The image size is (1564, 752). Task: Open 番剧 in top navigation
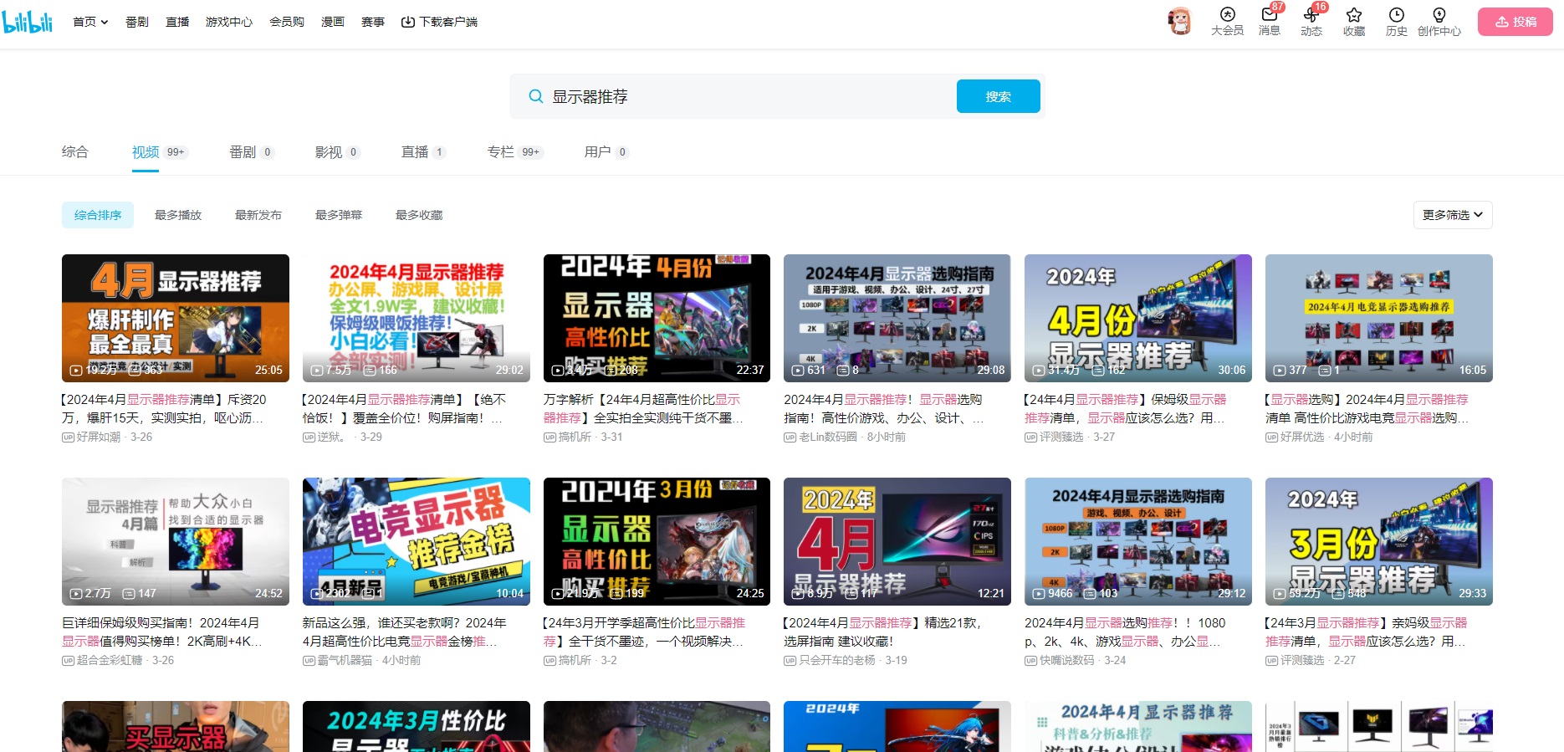pyautogui.click(x=137, y=22)
